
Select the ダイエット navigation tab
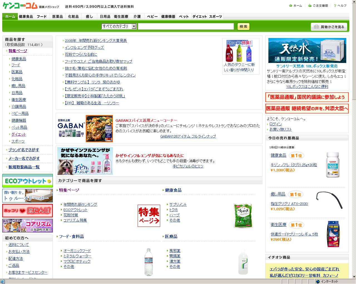click(200, 17)
